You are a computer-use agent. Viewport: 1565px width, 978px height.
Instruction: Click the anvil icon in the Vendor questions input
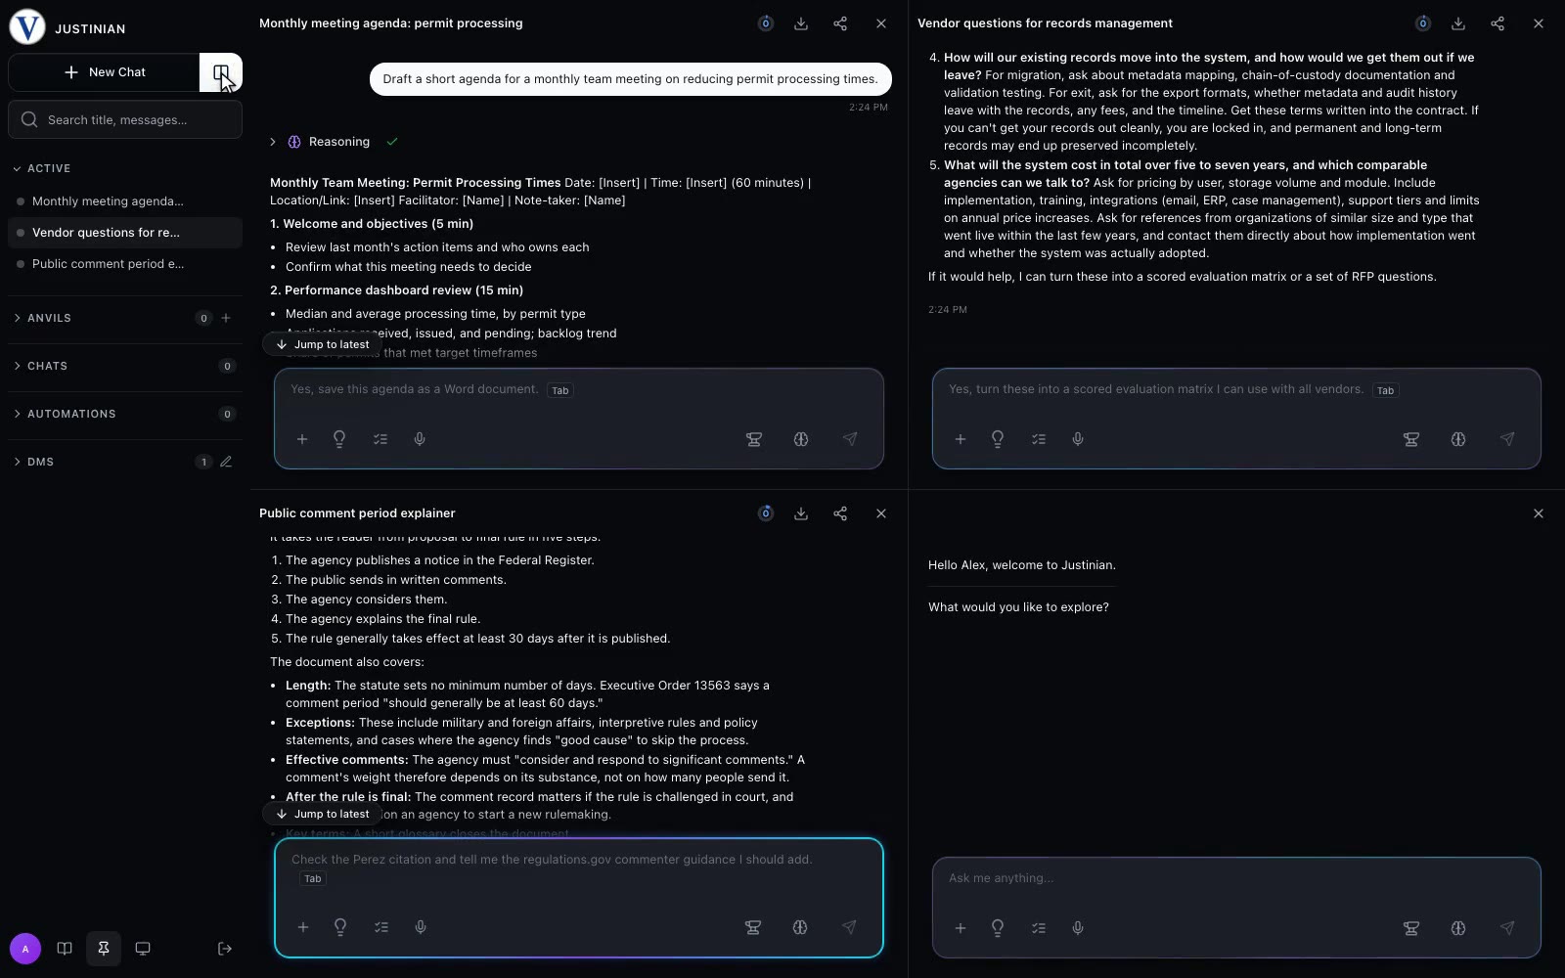pos(1411,439)
